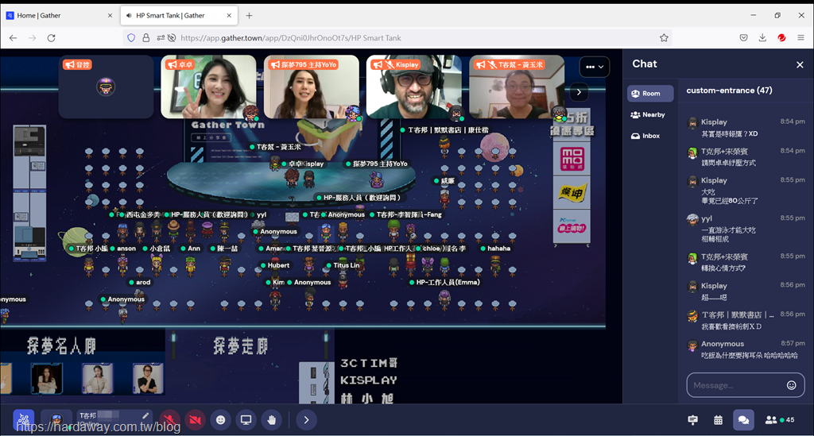Select first portrait in 採夢名人廊
The height and width of the screenshot is (436, 814).
tap(47, 378)
